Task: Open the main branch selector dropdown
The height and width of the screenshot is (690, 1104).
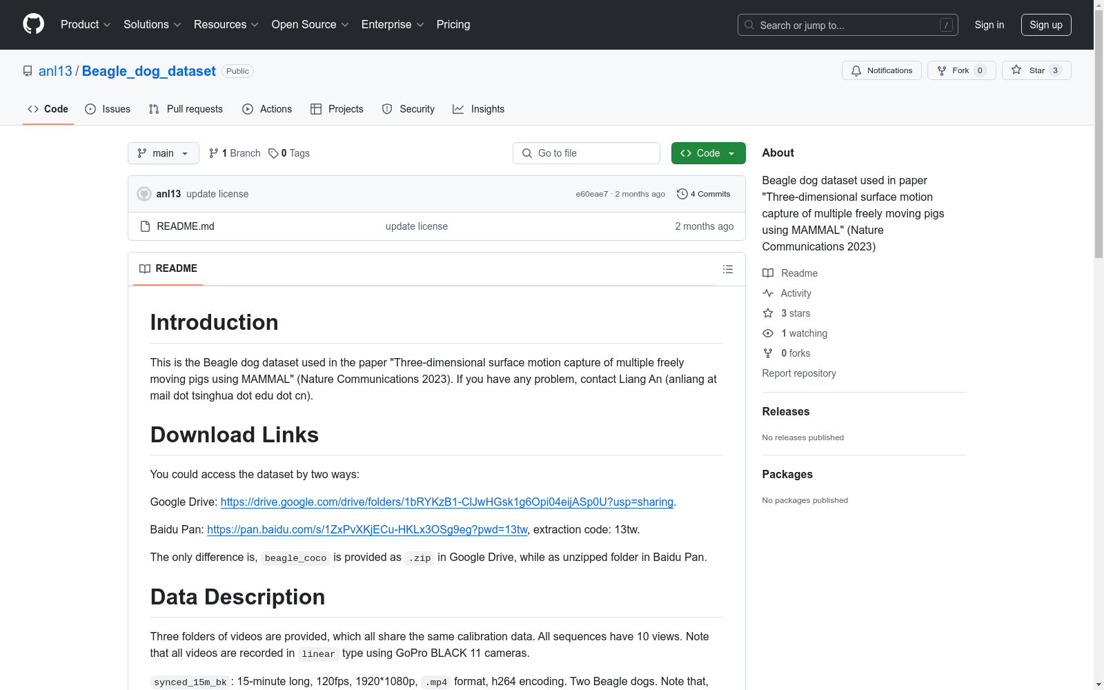Action: click(x=164, y=153)
